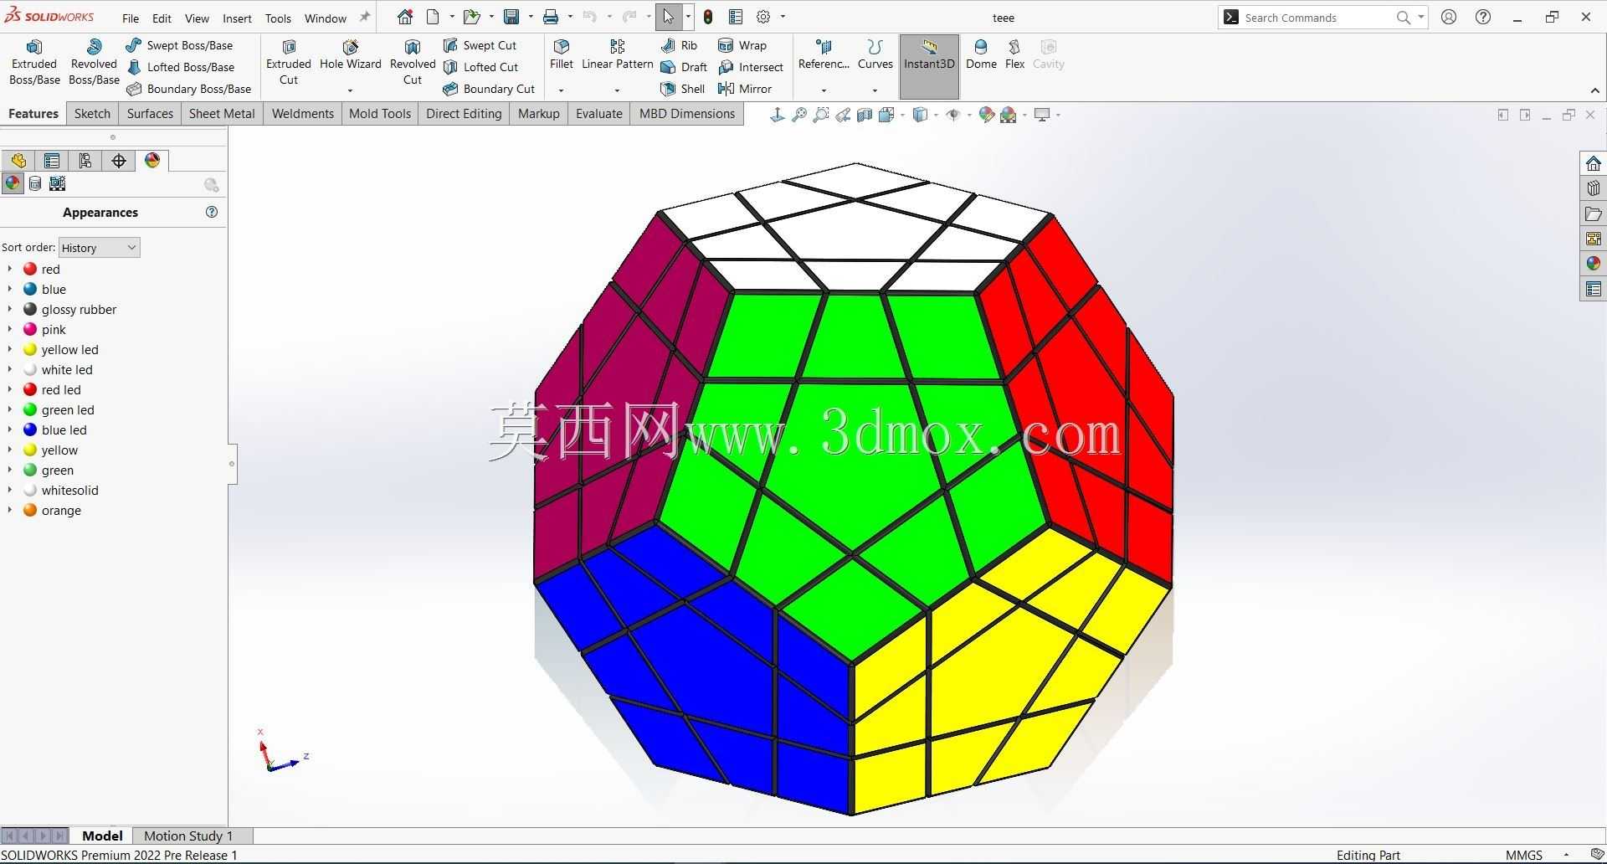
Task: Open the ConfigurationManager tab icon
Action: click(x=85, y=161)
